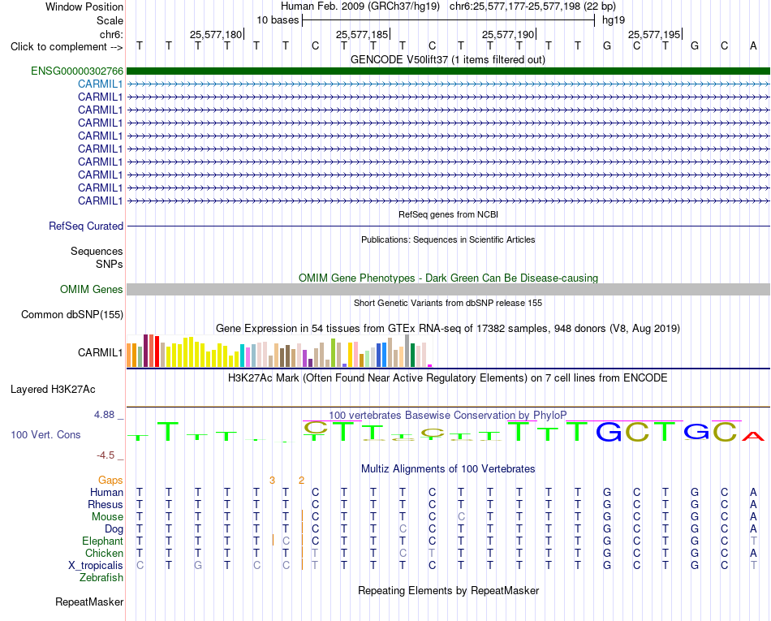Select the 'Mouse' species row label

[x=107, y=517]
